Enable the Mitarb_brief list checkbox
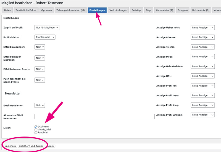This screenshot has height=152, width=221. [x=36, y=130]
